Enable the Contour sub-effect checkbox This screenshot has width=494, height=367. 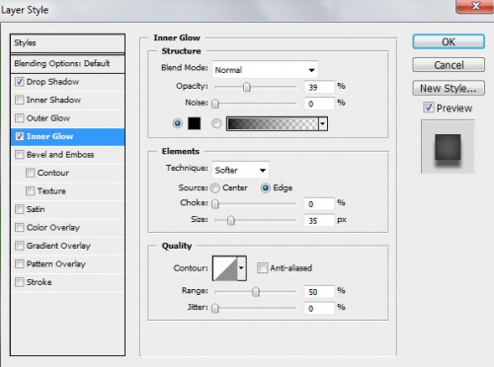[x=30, y=173]
